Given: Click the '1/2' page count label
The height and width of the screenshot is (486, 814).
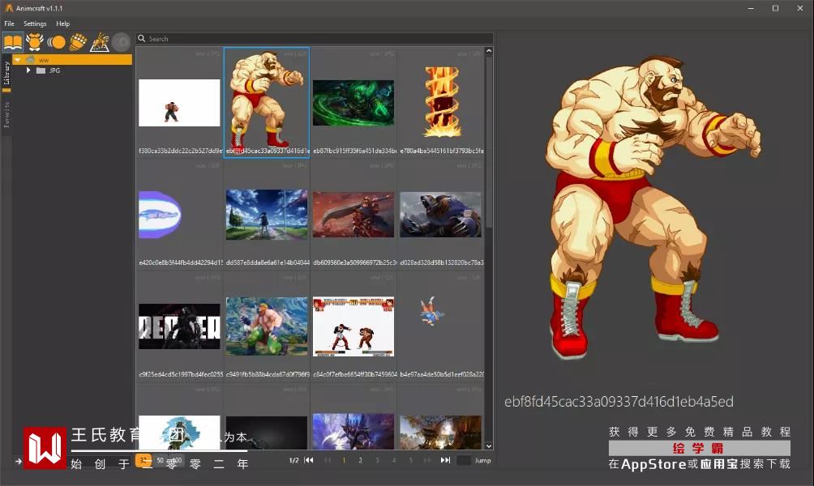Looking at the screenshot, I should pyautogui.click(x=293, y=460).
